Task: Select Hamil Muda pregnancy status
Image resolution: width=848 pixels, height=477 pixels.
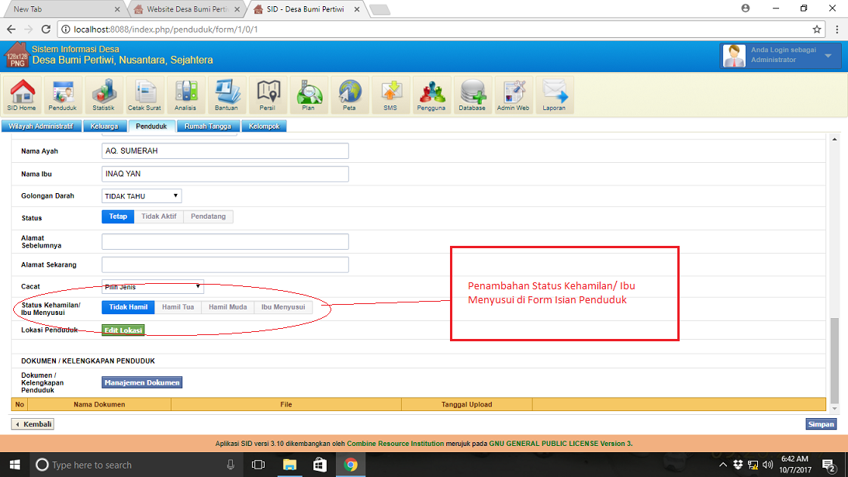Action: pyautogui.click(x=227, y=307)
